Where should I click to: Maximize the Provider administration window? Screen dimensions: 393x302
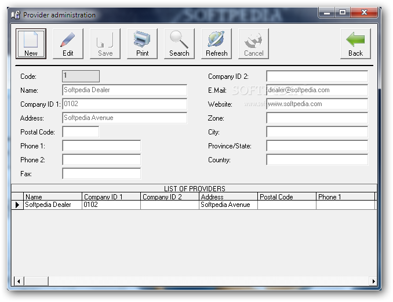pyautogui.click(x=343, y=13)
